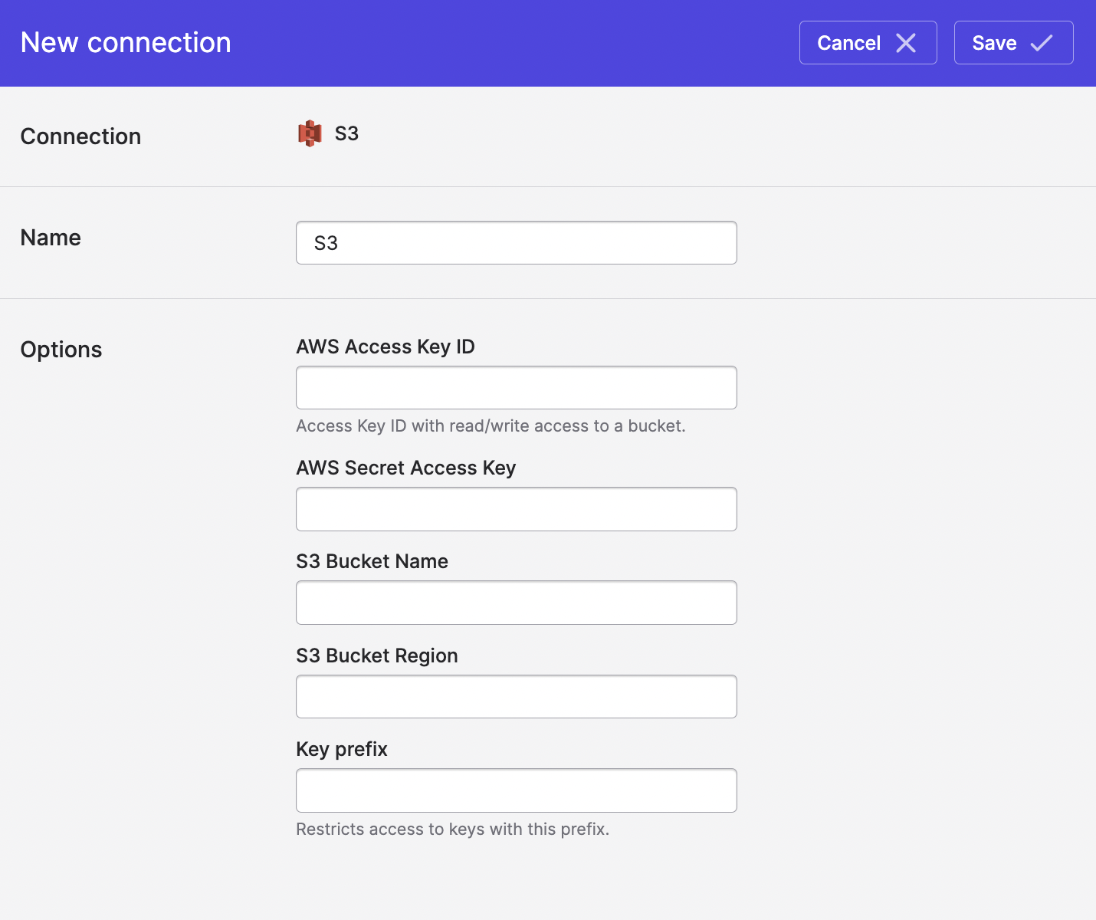The image size is (1096, 920).
Task: Click the 'Options' section label
Action: coord(61,350)
